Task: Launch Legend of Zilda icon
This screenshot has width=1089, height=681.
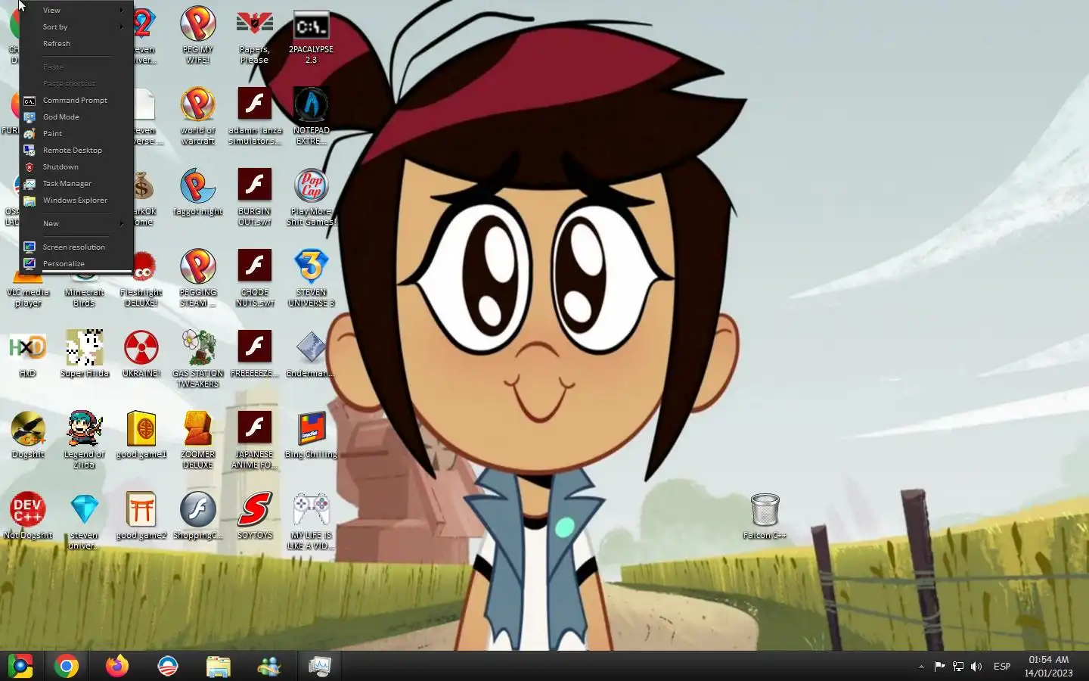Action: 84,440
